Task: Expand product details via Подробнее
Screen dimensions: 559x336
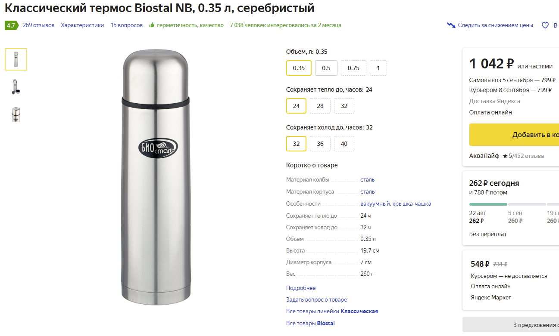Action: coord(301,288)
